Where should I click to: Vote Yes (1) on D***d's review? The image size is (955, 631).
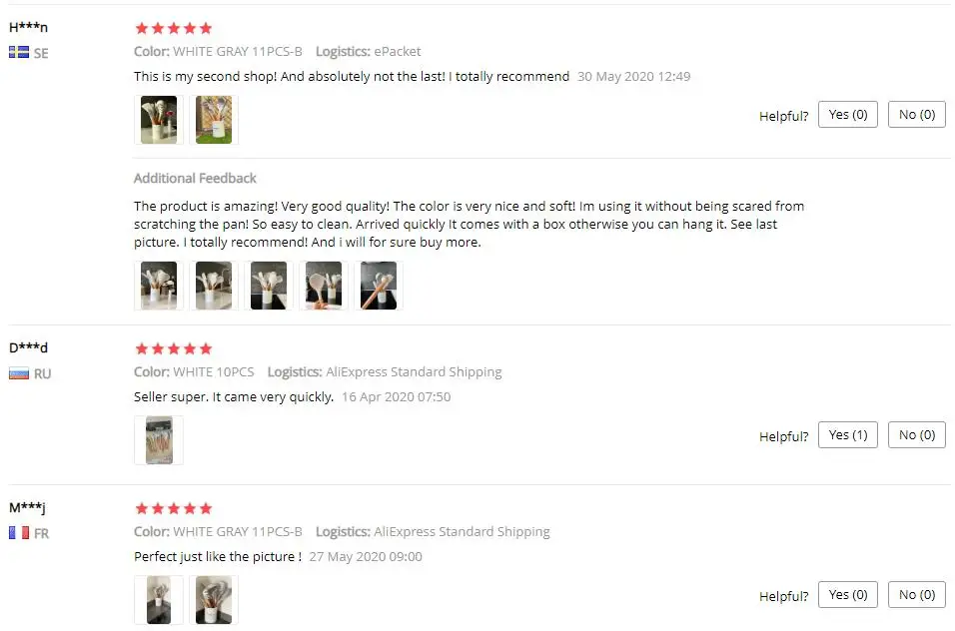848,435
